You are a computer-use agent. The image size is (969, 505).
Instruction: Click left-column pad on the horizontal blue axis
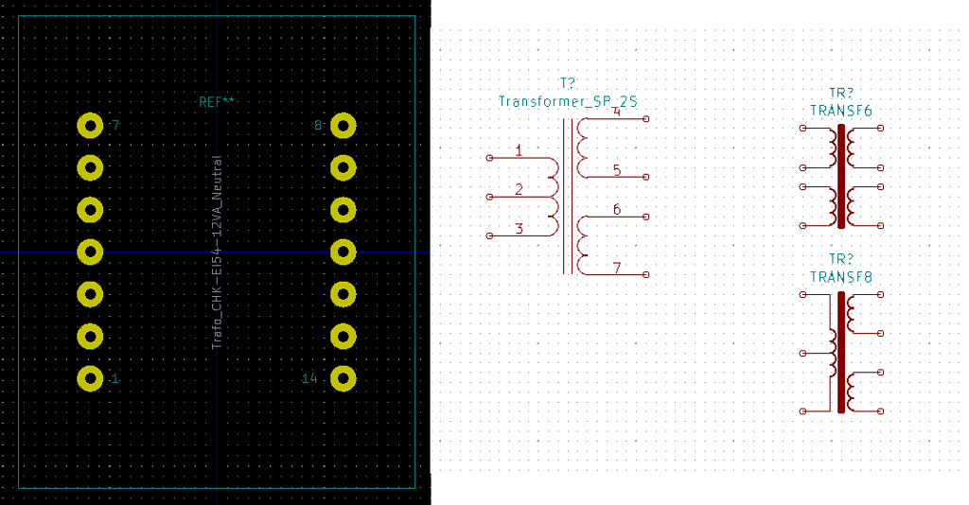click(x=90, y=252)
